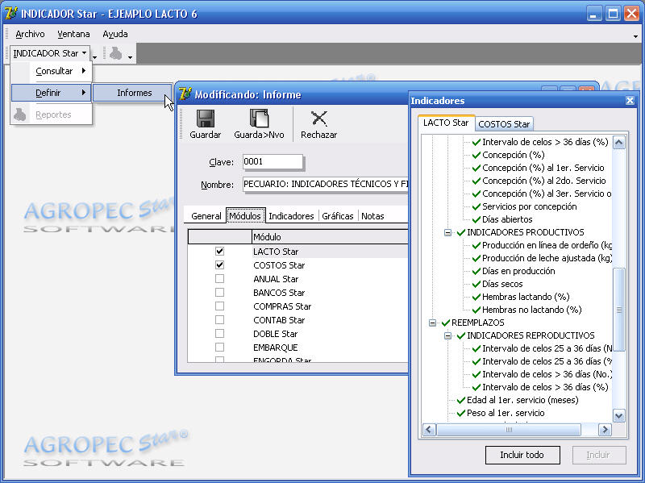
Task: Enable the ANUAL Star module checkbox
Action: tap(219, 278)
